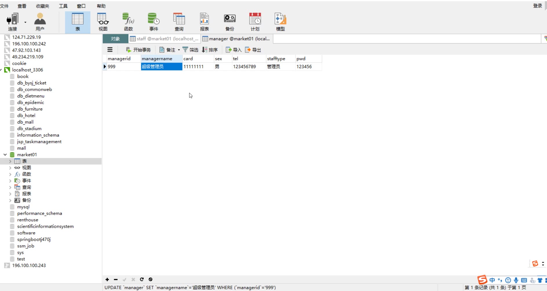The image size is (547, 291).
Task: Click the Sogou microphone voice input icon
Action: click(516, 280)
